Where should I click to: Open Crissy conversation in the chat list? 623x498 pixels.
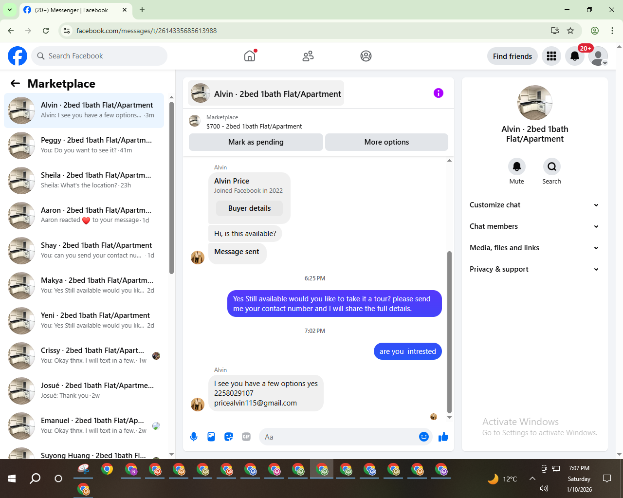point(84,356)
